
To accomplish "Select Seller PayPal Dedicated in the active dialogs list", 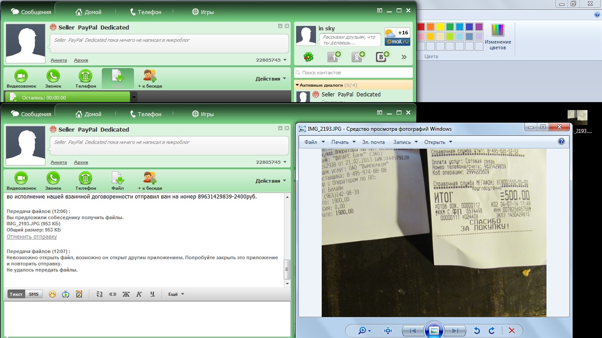I will [353, 95].
